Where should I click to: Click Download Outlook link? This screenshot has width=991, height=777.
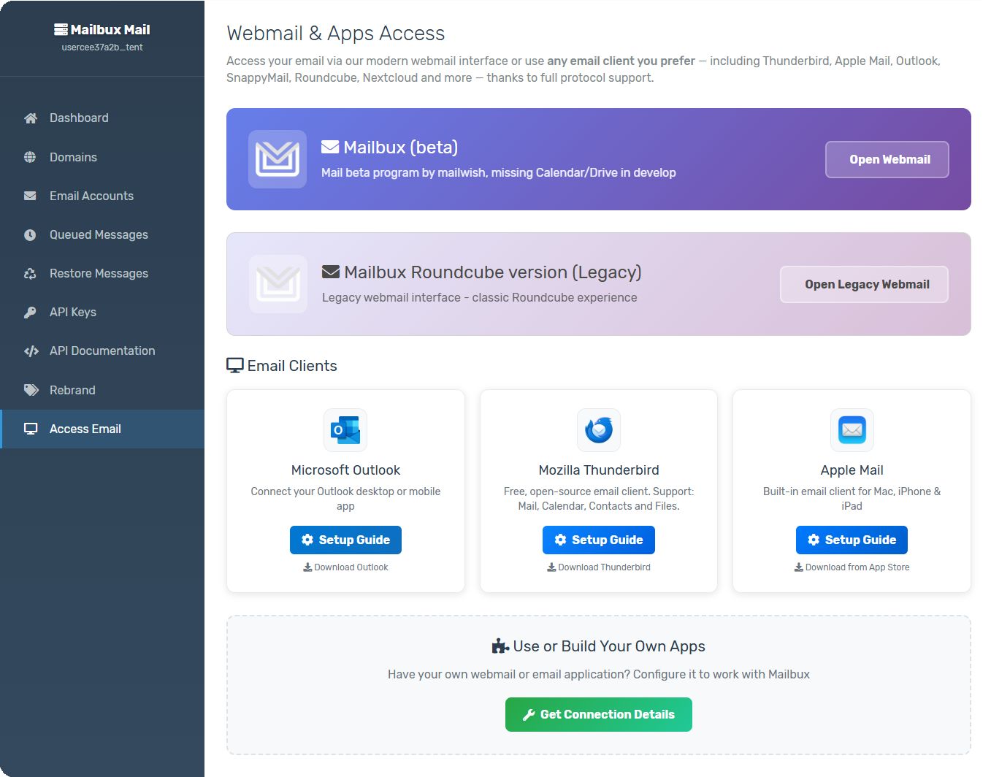coord(345,567)
